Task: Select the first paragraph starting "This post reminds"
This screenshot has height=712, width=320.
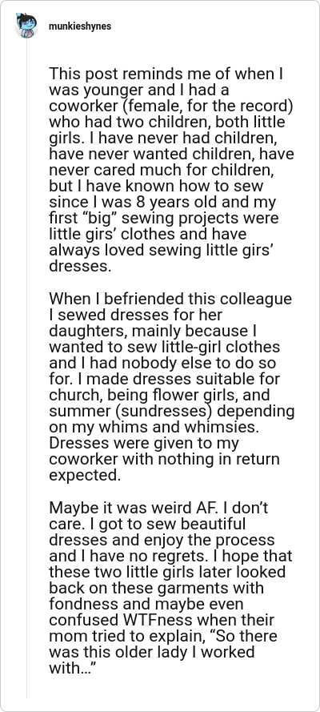Action: pyautogui.click(x=172, y=170)
